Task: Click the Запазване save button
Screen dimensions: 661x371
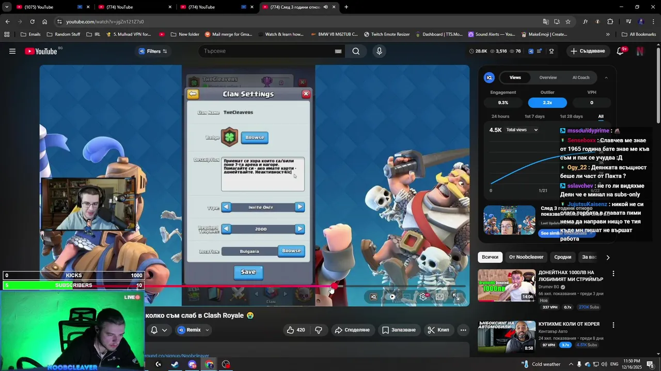Action: (398, 330)
